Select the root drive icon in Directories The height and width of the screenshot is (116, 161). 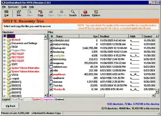click(4, 36)
